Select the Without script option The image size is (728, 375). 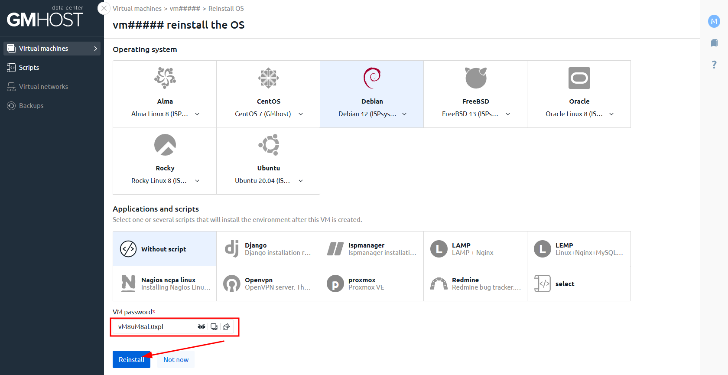[x=165, y=249]
